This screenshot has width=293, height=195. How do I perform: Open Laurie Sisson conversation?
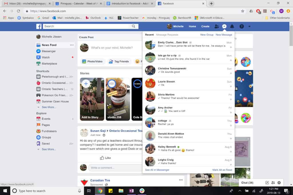(188, 84)
